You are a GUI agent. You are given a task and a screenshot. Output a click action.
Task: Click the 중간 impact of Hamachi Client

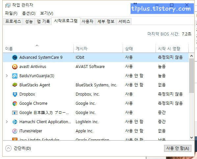162,122
